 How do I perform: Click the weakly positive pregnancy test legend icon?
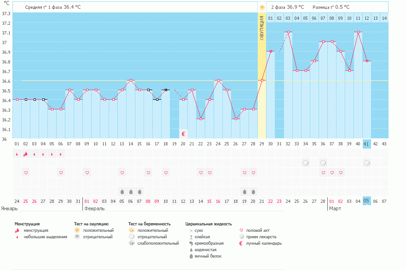pos(132,243)
